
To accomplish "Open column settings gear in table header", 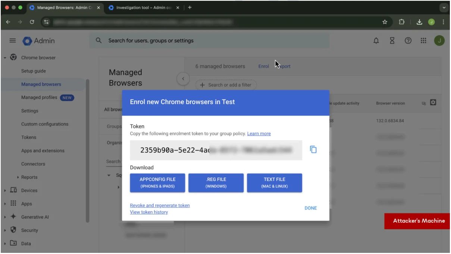I will [x=433, y=102].
